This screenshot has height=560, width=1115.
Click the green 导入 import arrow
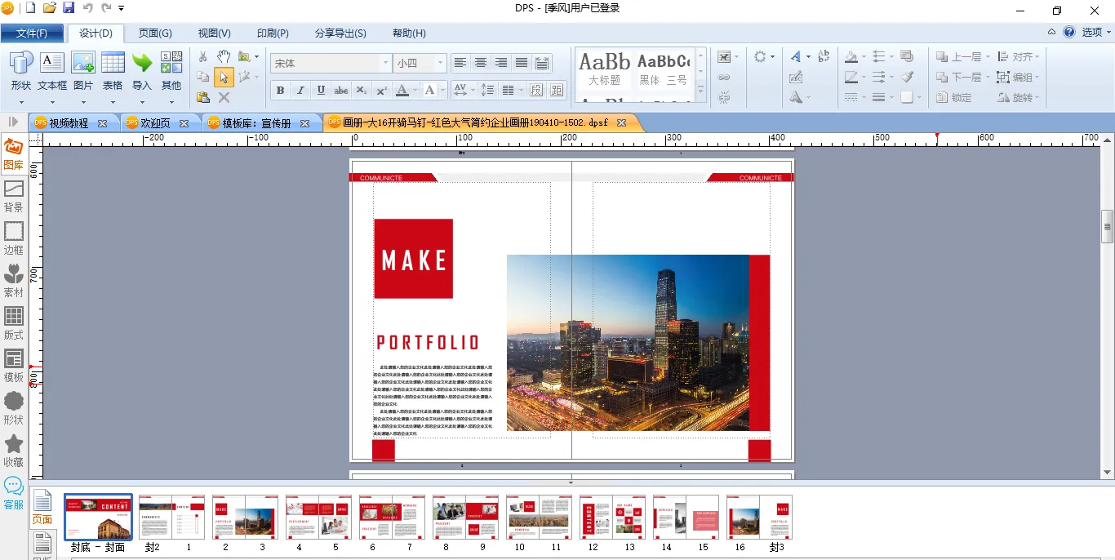(142, 70)
